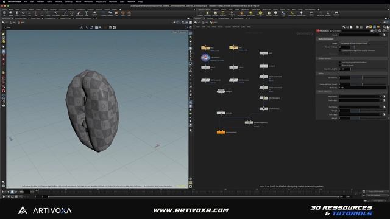Add a Spot Light from the shelf

pos(215,13)
